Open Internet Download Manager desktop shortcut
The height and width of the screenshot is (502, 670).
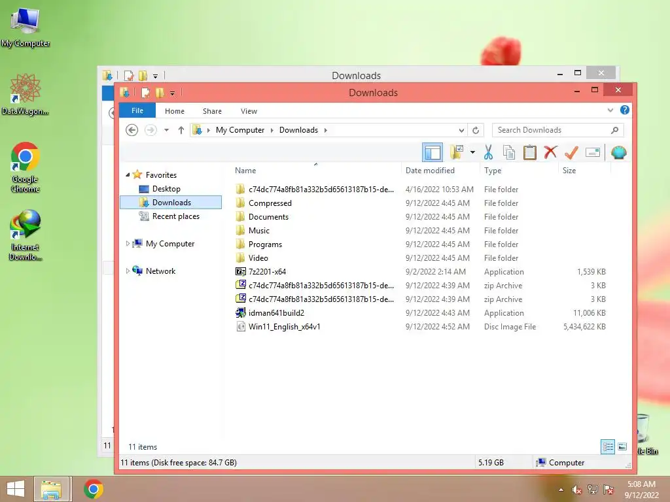[x=26, y=235]
